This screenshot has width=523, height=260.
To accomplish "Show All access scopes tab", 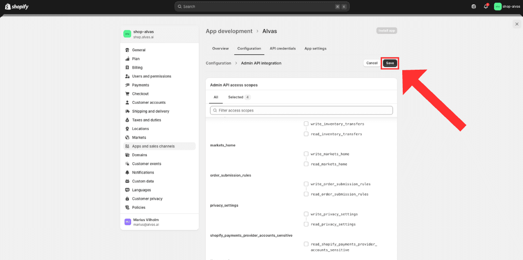I will 216,97.
